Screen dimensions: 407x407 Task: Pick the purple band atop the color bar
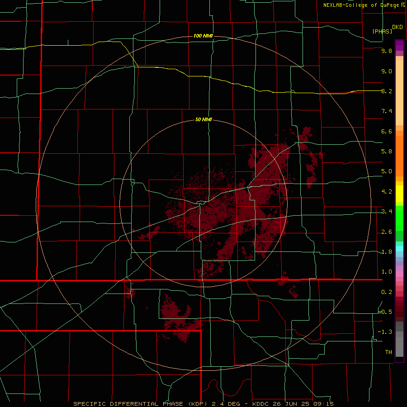[x=399, y=45]
